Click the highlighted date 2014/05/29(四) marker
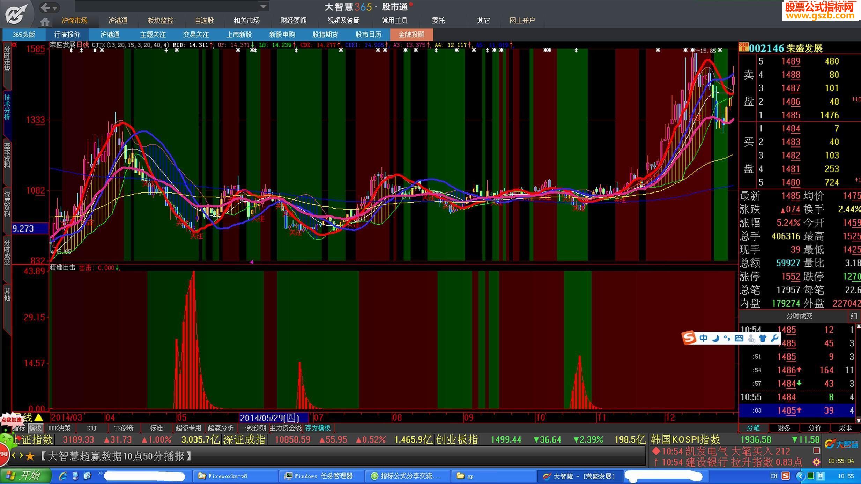Viewport: 861px width, 484px height. (274, 417)
